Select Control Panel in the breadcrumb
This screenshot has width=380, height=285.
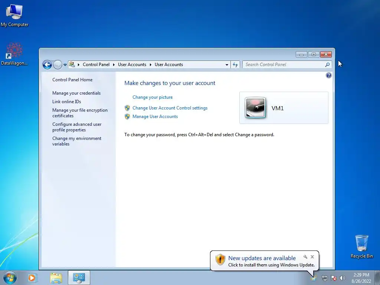coord(96,65)
